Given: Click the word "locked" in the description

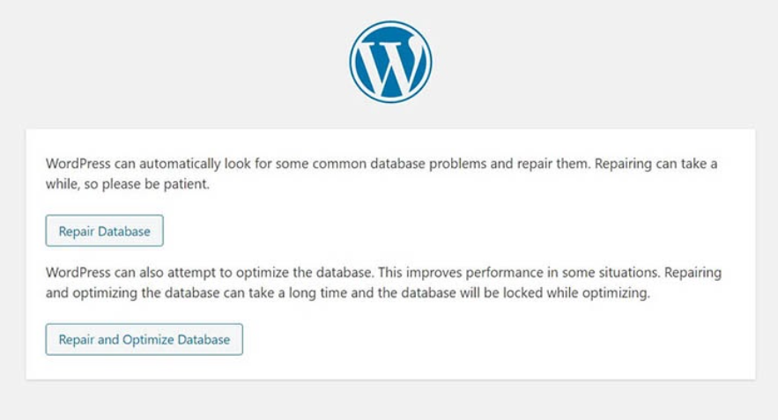Looking at the screenshot, I should click(x=522, y=292).
